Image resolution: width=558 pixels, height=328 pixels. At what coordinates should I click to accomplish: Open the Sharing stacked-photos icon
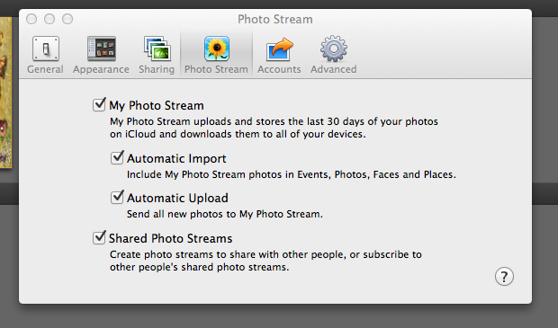coord(157,49)
